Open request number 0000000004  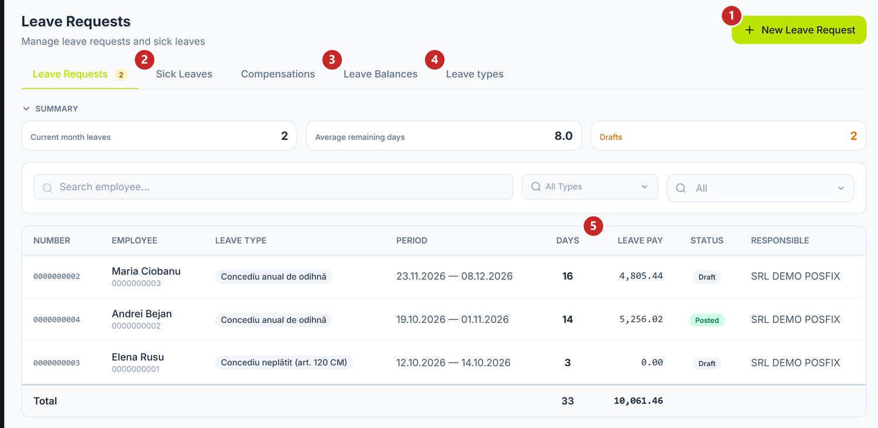57,320
